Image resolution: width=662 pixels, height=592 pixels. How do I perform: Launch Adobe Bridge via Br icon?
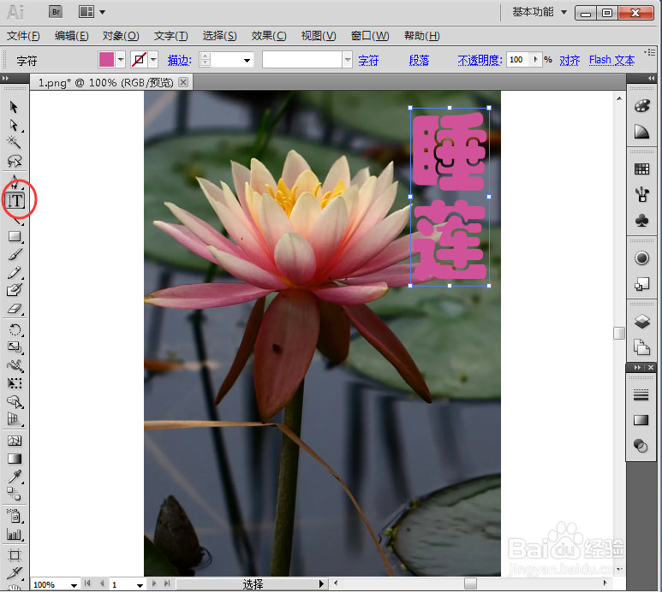(56, 12)
